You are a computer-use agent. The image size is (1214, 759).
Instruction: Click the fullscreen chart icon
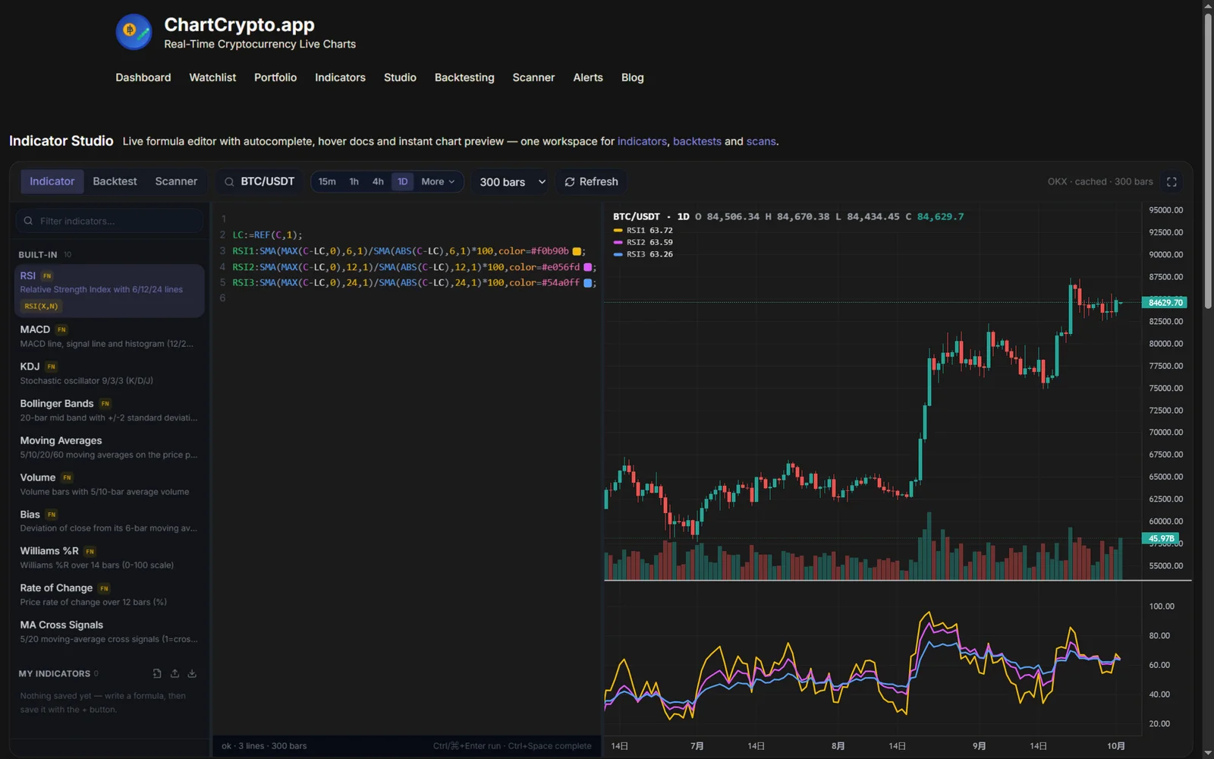pyautogui.click(x=1172, y=182)
